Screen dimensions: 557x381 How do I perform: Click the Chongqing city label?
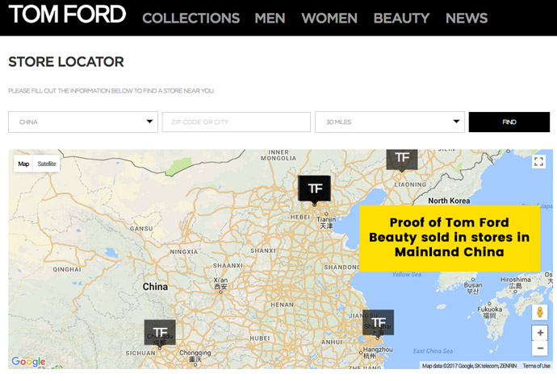click(195, 356)
